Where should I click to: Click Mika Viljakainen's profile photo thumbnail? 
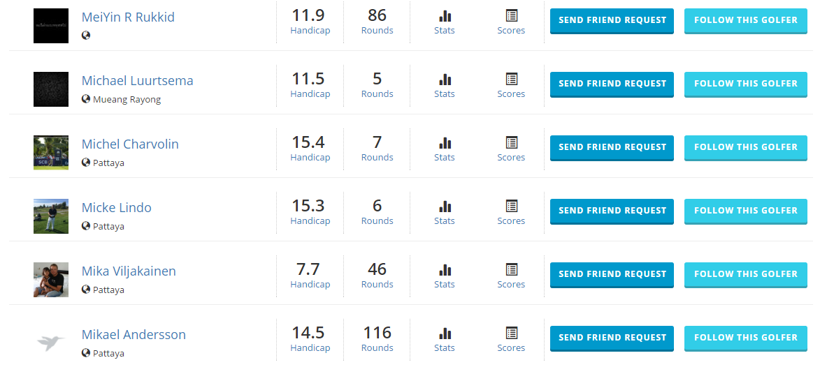(x=51, y=280)
